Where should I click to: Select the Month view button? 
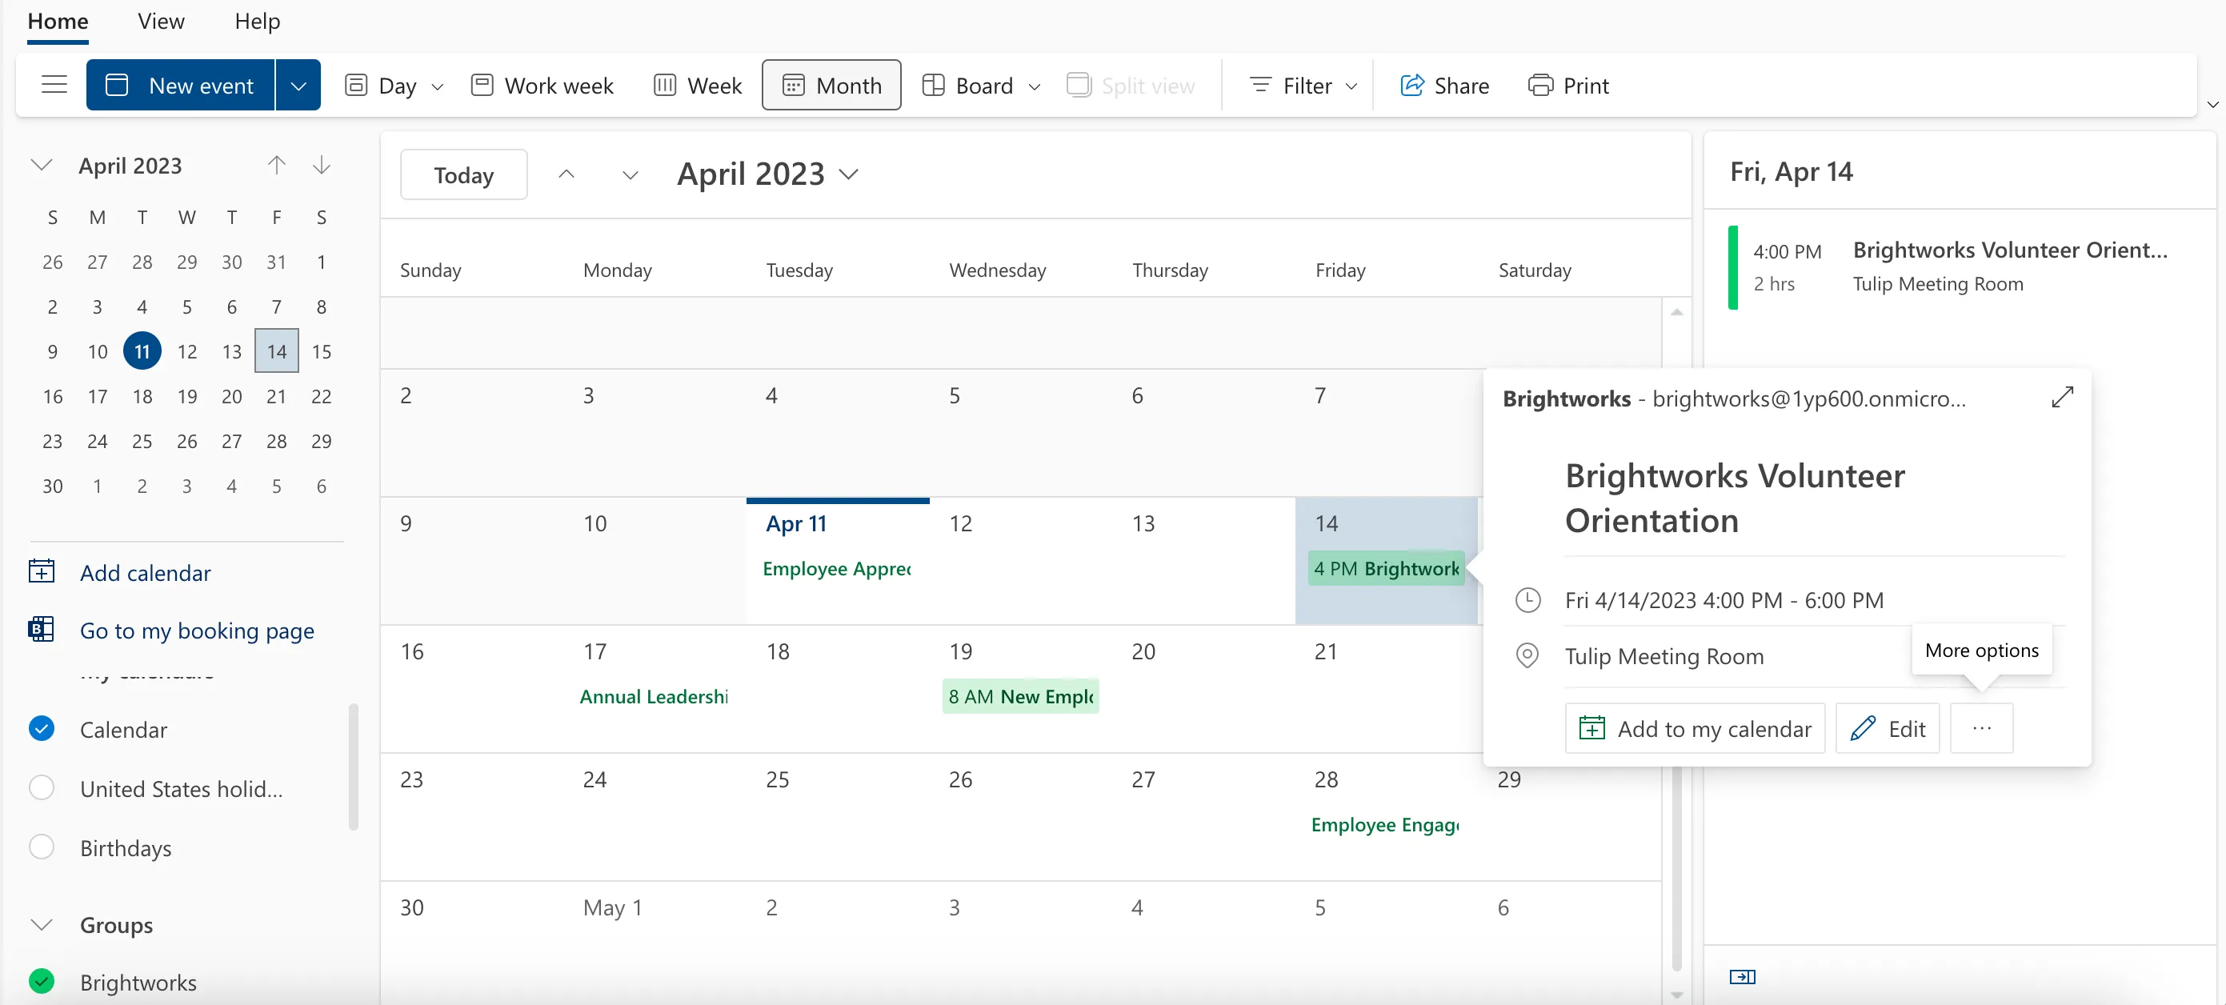(x=831, y=85)
